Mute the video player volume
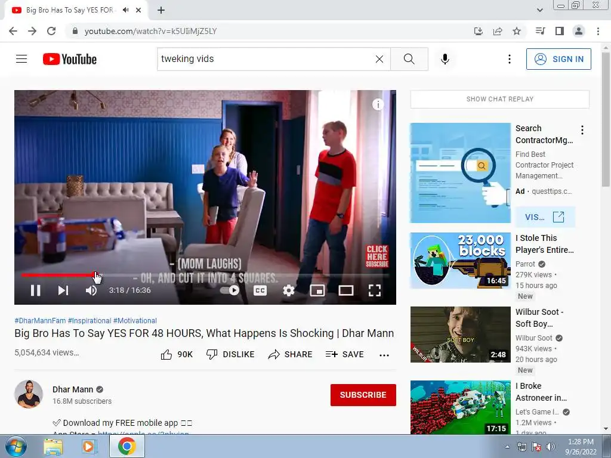The image size is (611, 458). [x=91, y=290]
